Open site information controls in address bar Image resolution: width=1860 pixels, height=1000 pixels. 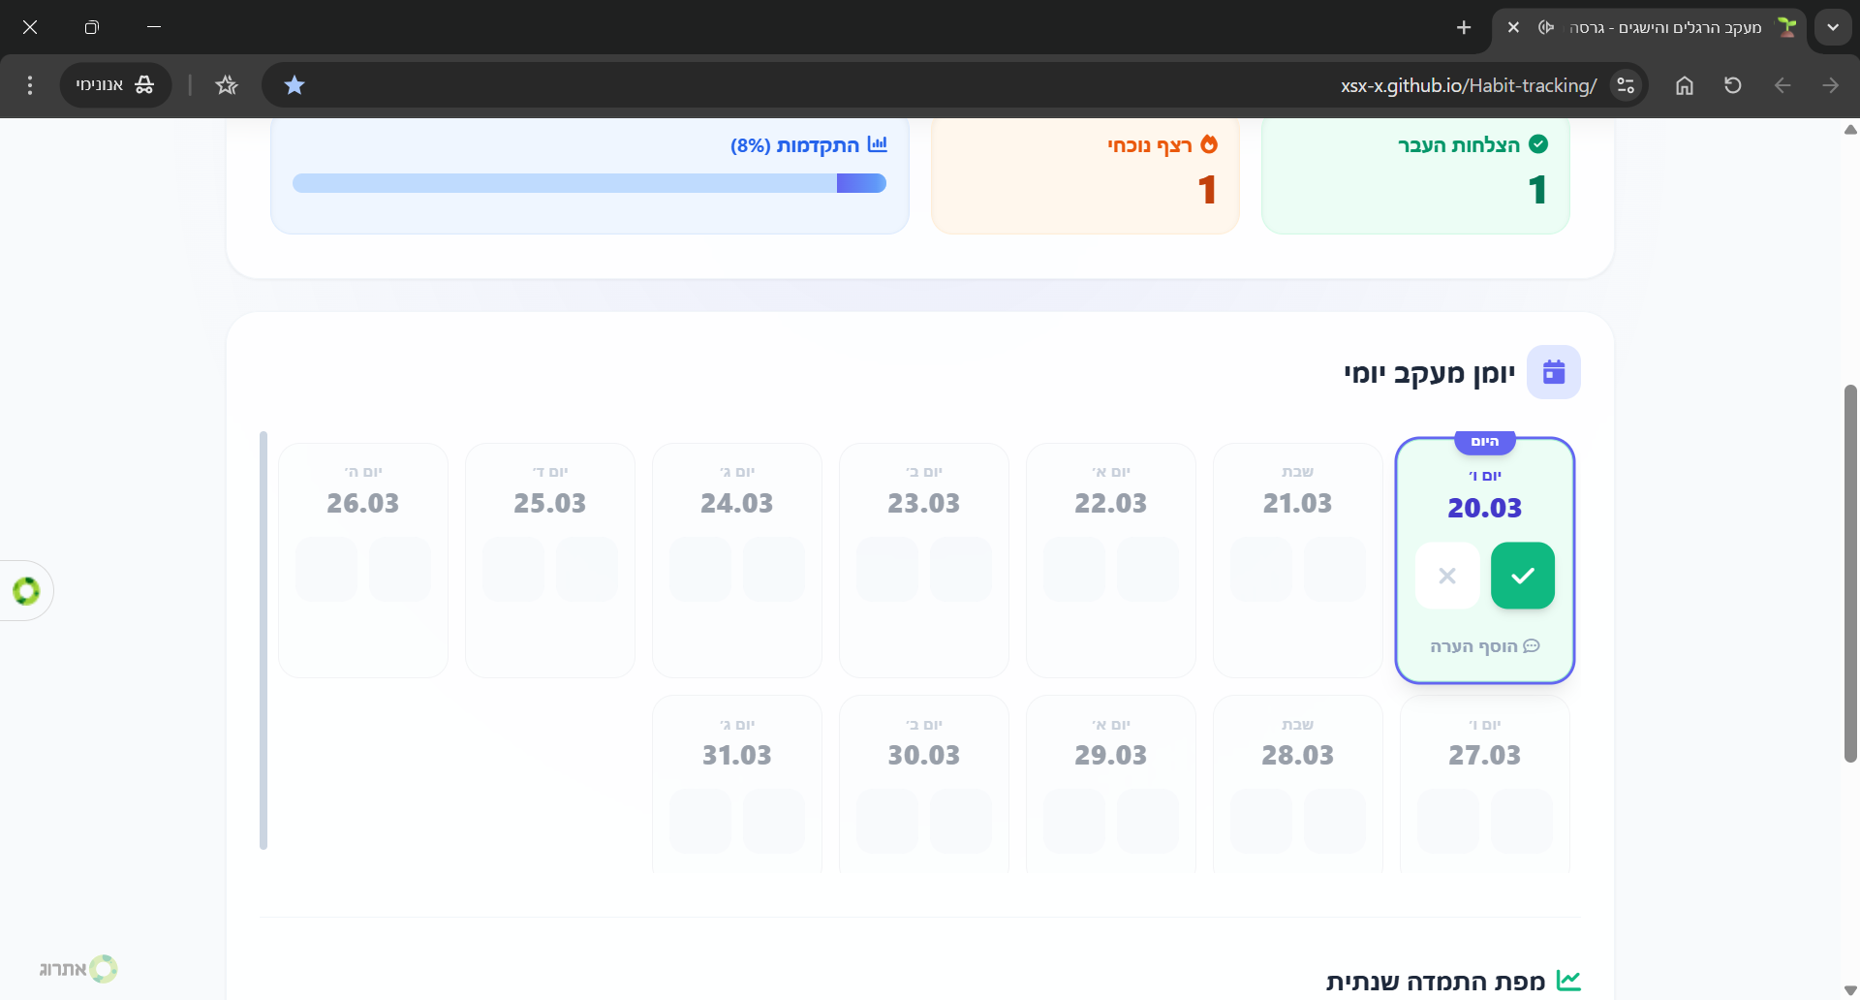1626,85
